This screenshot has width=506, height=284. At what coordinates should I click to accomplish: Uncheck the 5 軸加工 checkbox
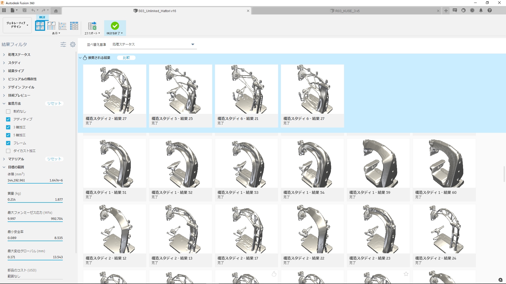pyautogui.click(x=8, y=135)
